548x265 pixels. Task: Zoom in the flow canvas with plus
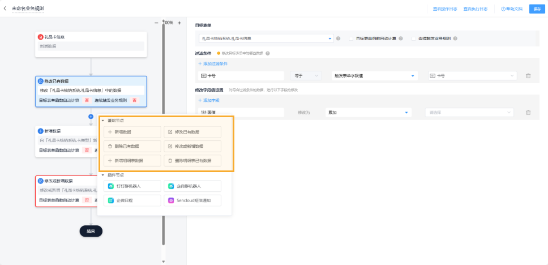179,23
